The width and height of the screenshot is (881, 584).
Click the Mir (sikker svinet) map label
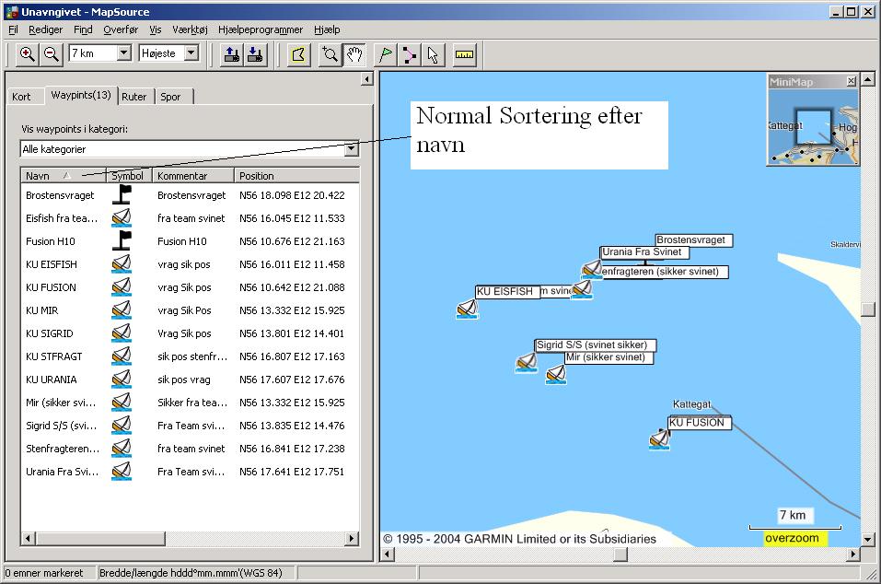pyautogui.click(x=609, y=357)
